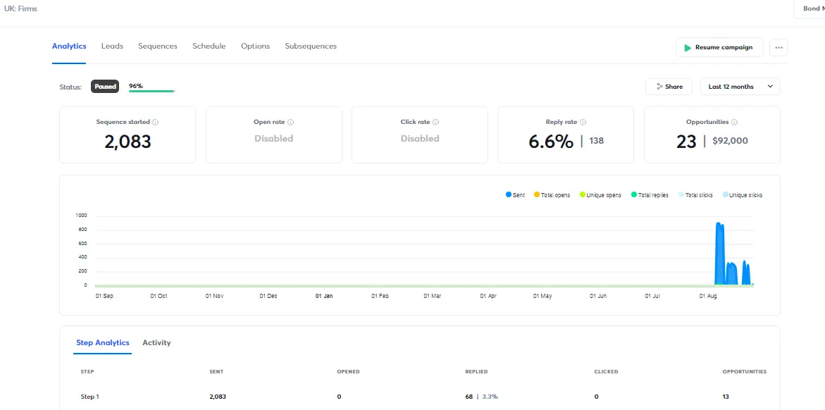
Task: Open the more options ellipsis menu
Action: coord(779,47)
